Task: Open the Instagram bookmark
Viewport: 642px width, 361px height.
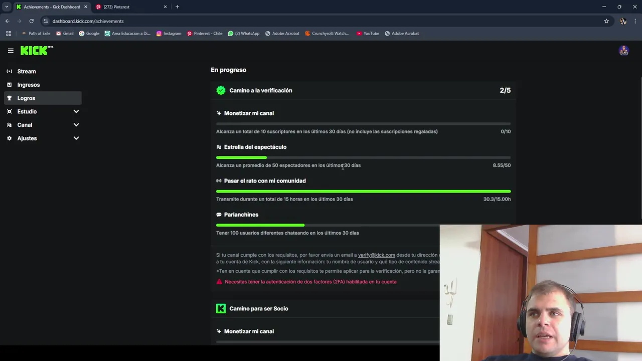Action: click(x=169, y=34)
